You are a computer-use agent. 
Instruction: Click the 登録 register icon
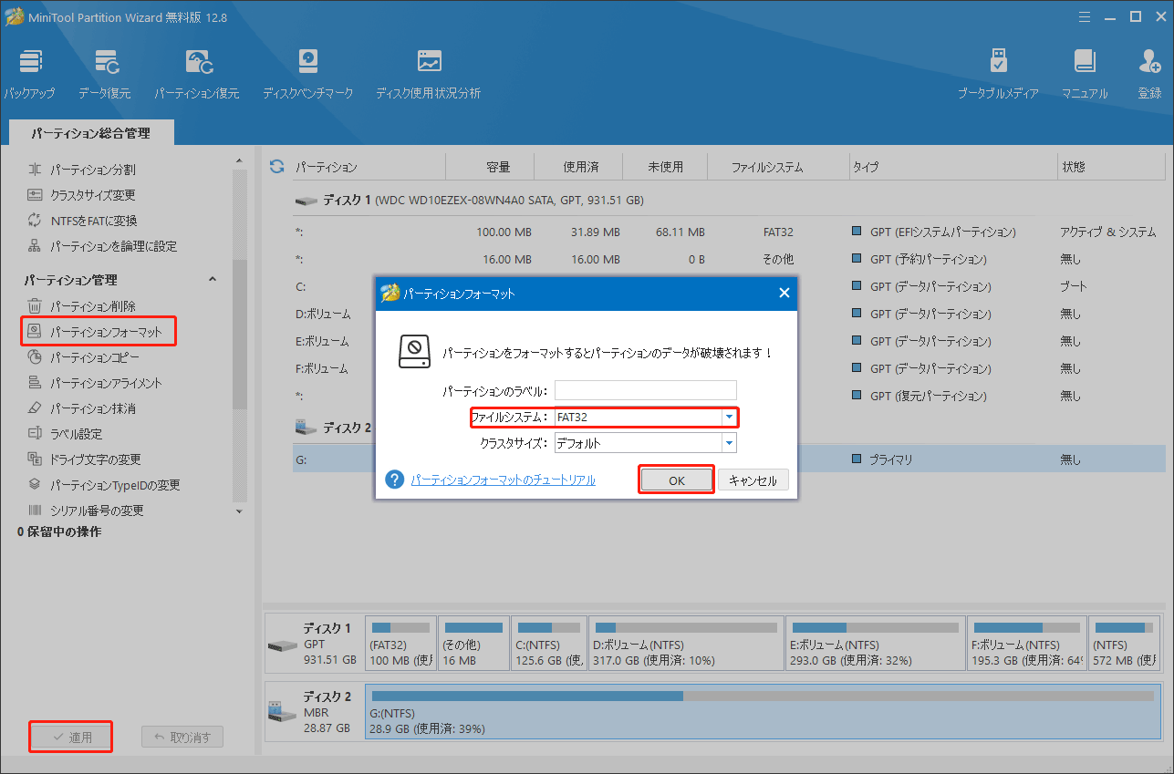pyautogui.click(x=1149, y=74)
